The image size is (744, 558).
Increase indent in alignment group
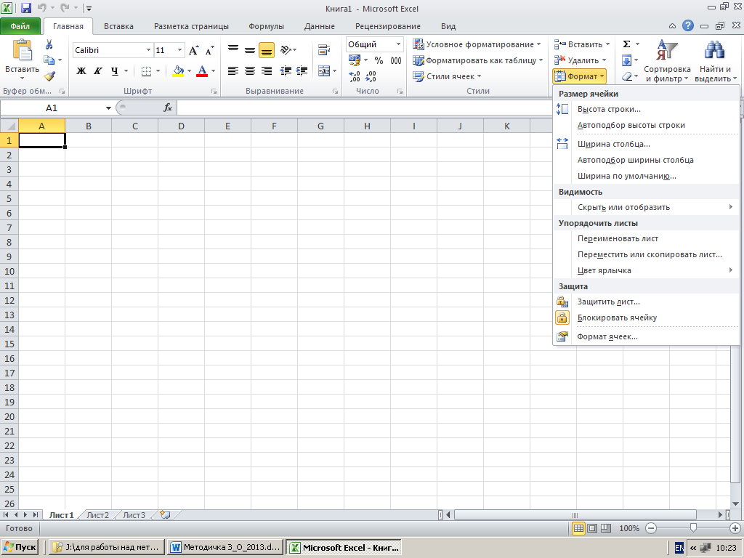point(302,71)
